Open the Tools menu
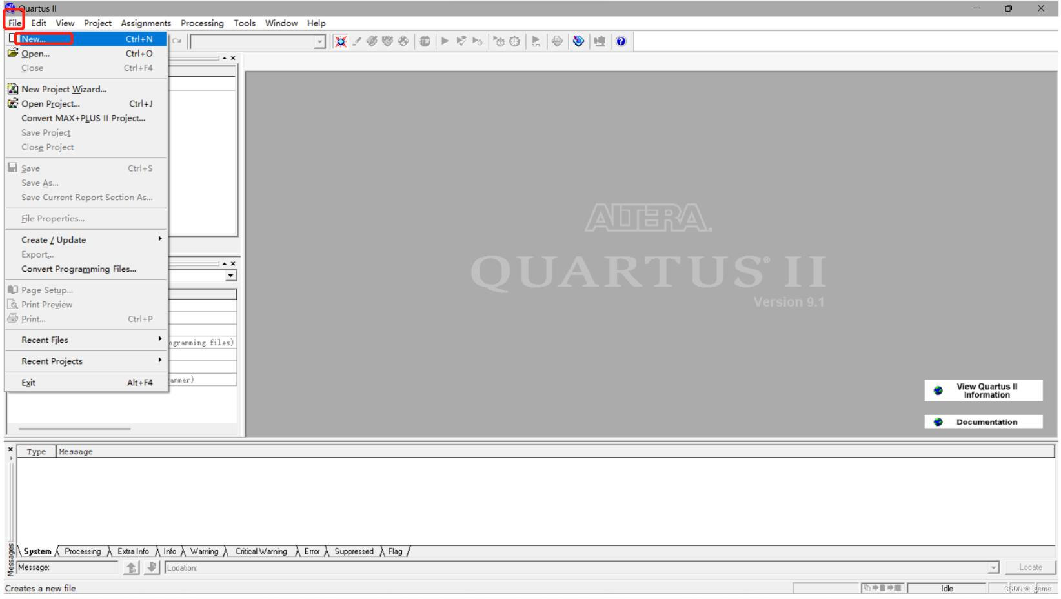This screenshot has width=1061, height=599. 245,23
